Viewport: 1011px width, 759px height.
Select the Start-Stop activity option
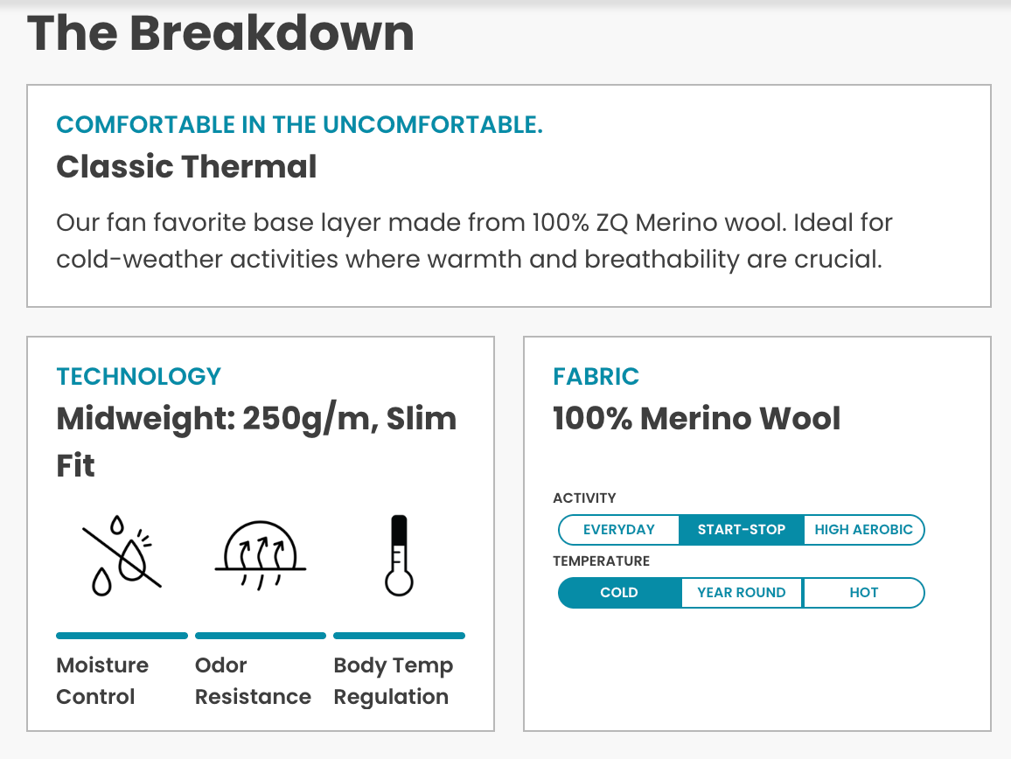pos(742,530)
